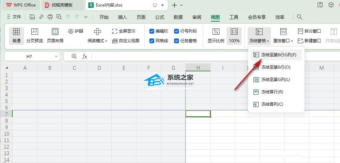340x163 pixels.
Task: Expand the Freeze Panes (冻结窗格) dropdown
Action: point(259,41)
